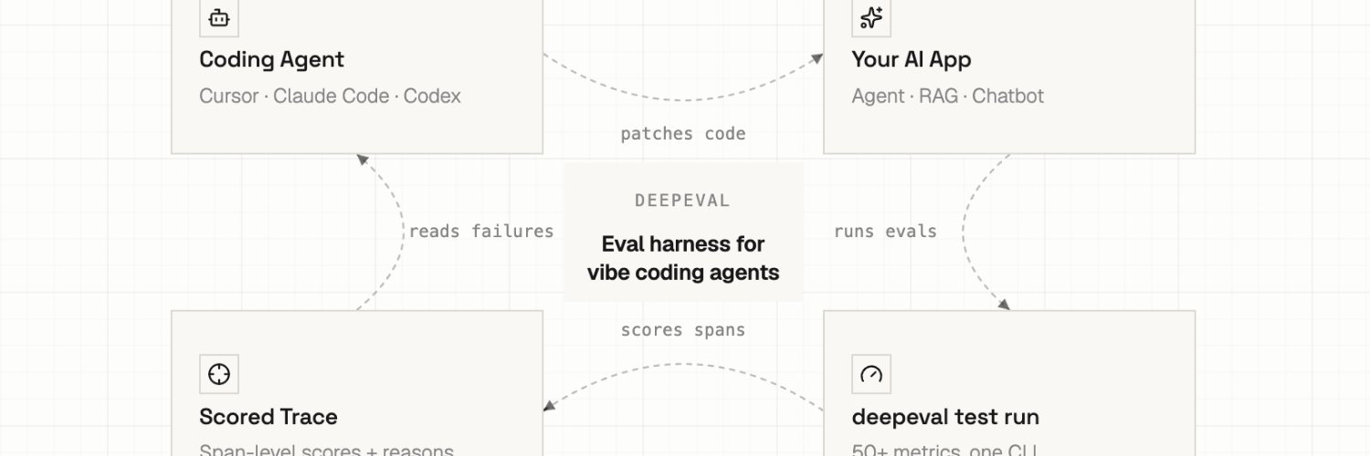Image resolution: width=1370 pixels, height=456 pixels.
Task: Click the deepeval test run heading
Action: pyautogui.click(x=945, y=417)
